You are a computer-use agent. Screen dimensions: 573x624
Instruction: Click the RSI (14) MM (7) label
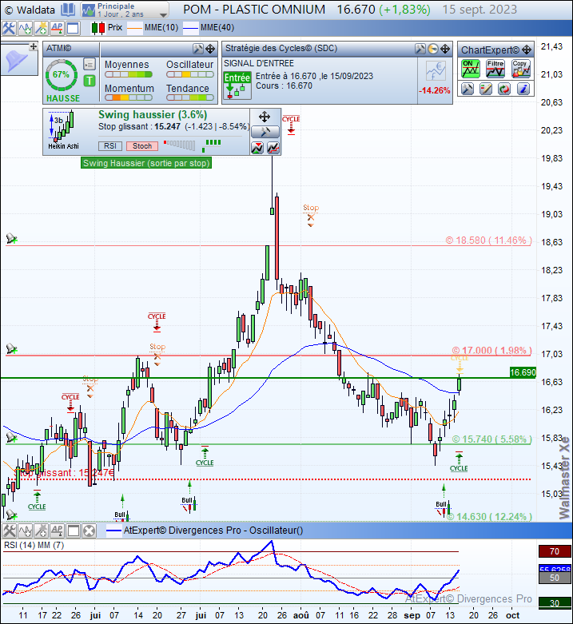coord(34,545)
